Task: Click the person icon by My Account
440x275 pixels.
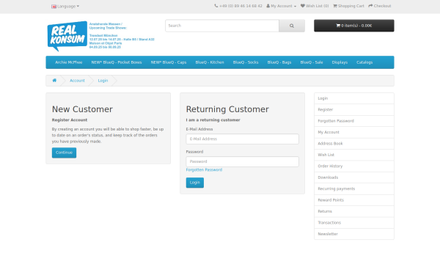Action: (268, 6)
